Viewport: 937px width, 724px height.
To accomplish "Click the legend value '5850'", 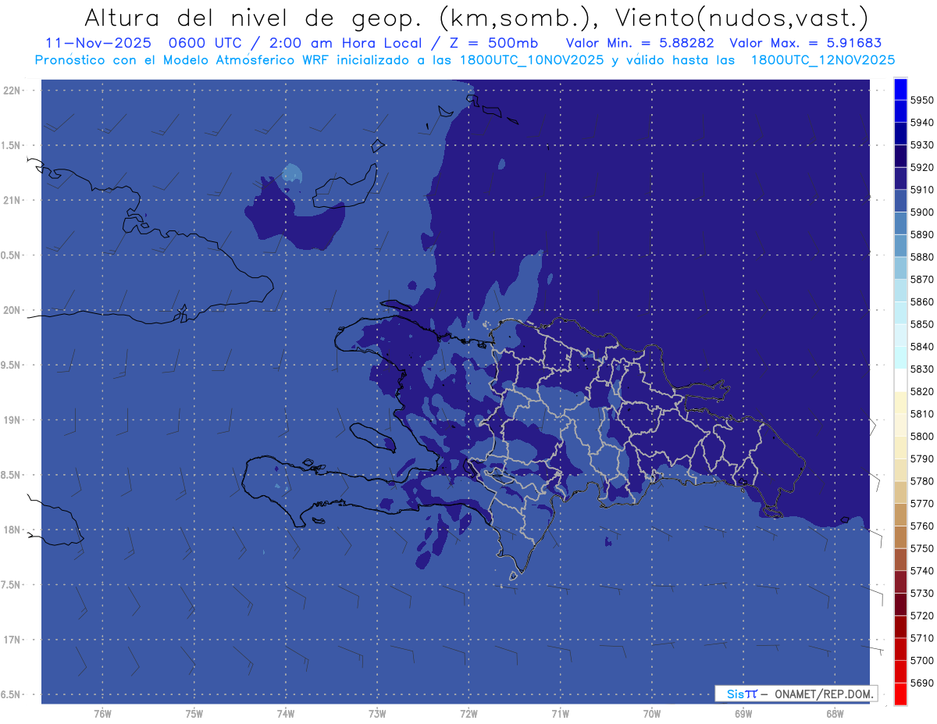I will 921,324.
